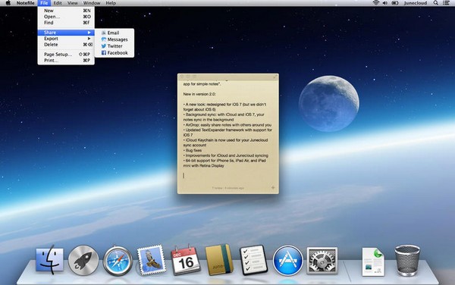The height and width of the screenshot is (285, 455).
Task: Open Mail from the Dock
Action: point(152,260)
